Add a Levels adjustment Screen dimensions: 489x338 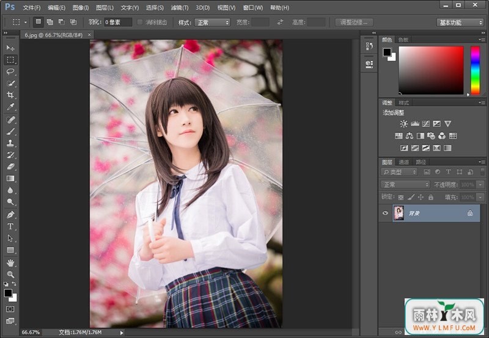click(415, 124)
